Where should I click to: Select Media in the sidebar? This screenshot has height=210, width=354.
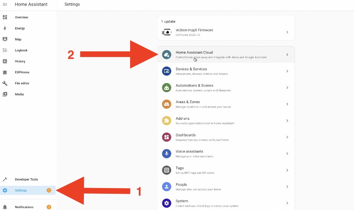[19, 94]
